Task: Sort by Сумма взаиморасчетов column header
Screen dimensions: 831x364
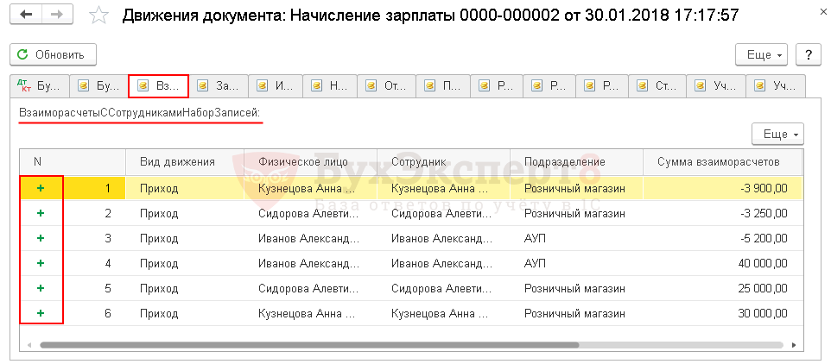Action: click(718, 161)
